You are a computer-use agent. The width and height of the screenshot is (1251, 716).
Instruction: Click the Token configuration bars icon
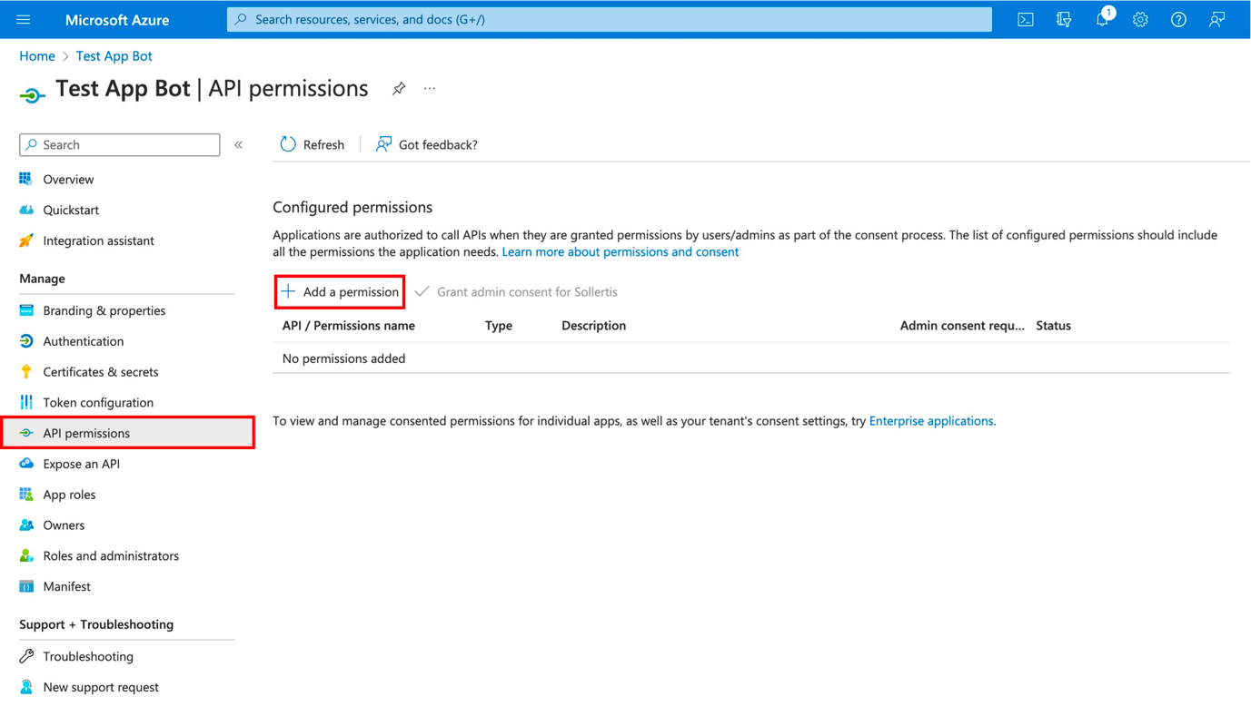click(26, 402)
